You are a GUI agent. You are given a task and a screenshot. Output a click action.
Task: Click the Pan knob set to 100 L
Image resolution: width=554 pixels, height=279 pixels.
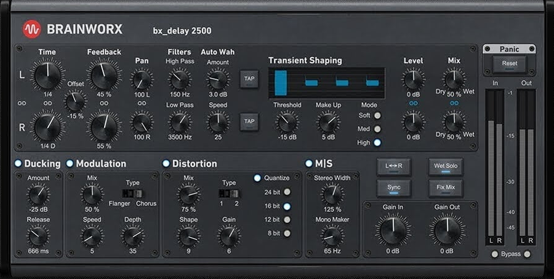click(142, 80)
